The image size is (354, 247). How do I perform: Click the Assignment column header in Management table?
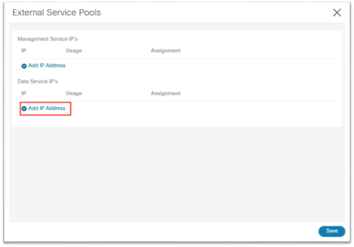165,51
